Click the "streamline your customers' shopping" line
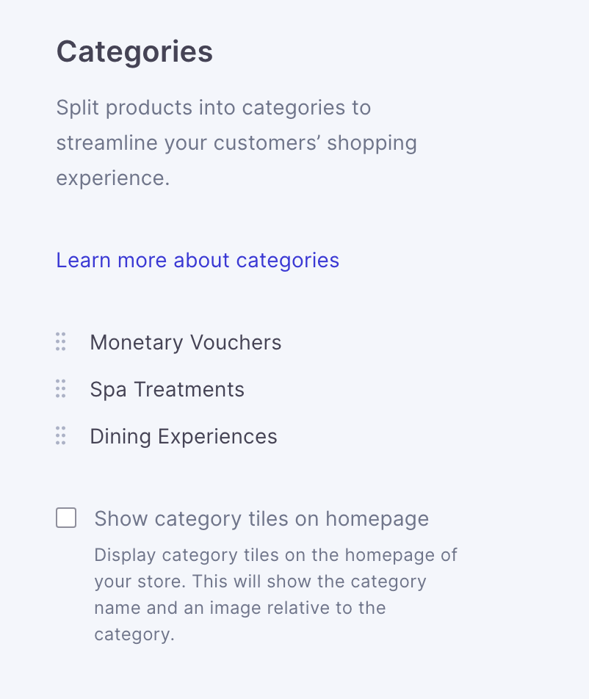This screenshot has height=699, width=589. point(236,142)
